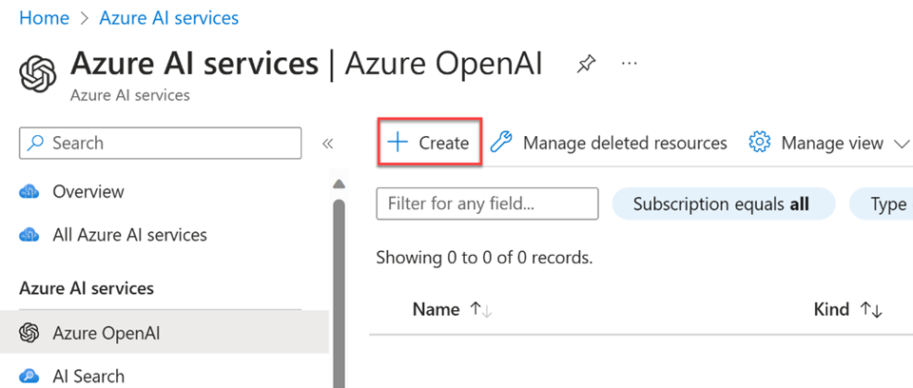
Task: Click the 'Showing 0 to 0 of 0 records.' text
Action: (484, 258)
